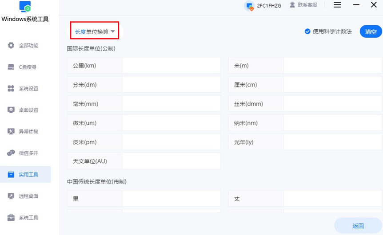The width and height of the screenshot is (383, 235).
Task: Close the application window
Action: point(374,4)
